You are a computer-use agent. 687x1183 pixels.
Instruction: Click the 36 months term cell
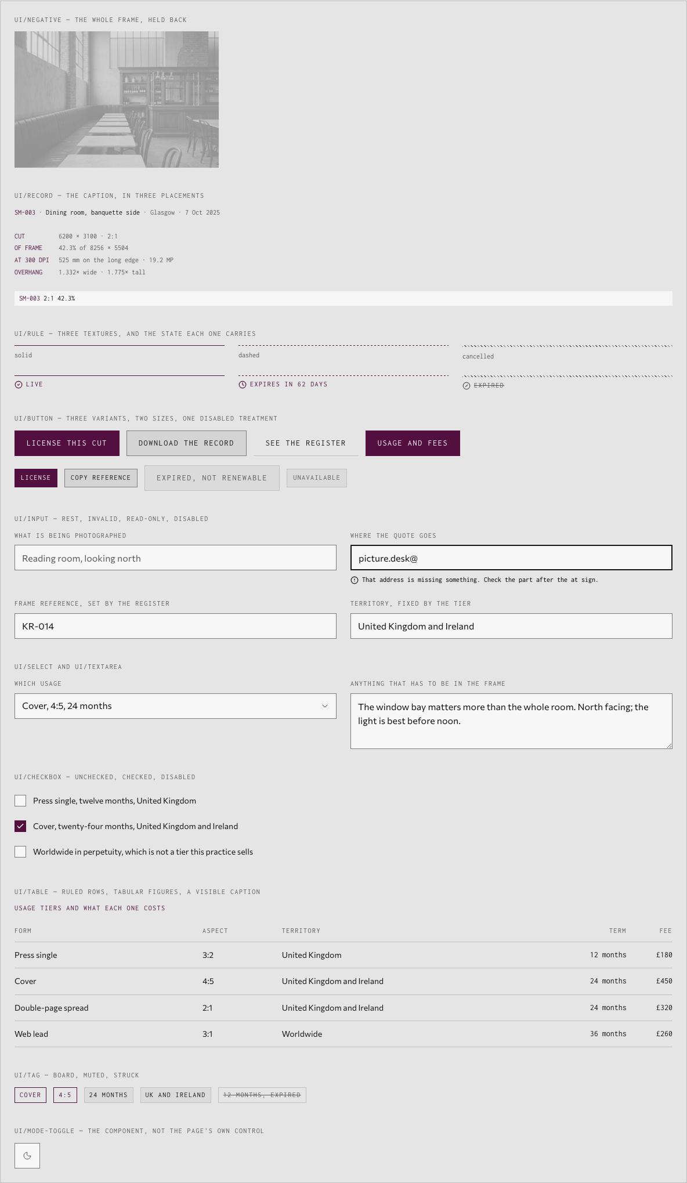coord(608,1034)
